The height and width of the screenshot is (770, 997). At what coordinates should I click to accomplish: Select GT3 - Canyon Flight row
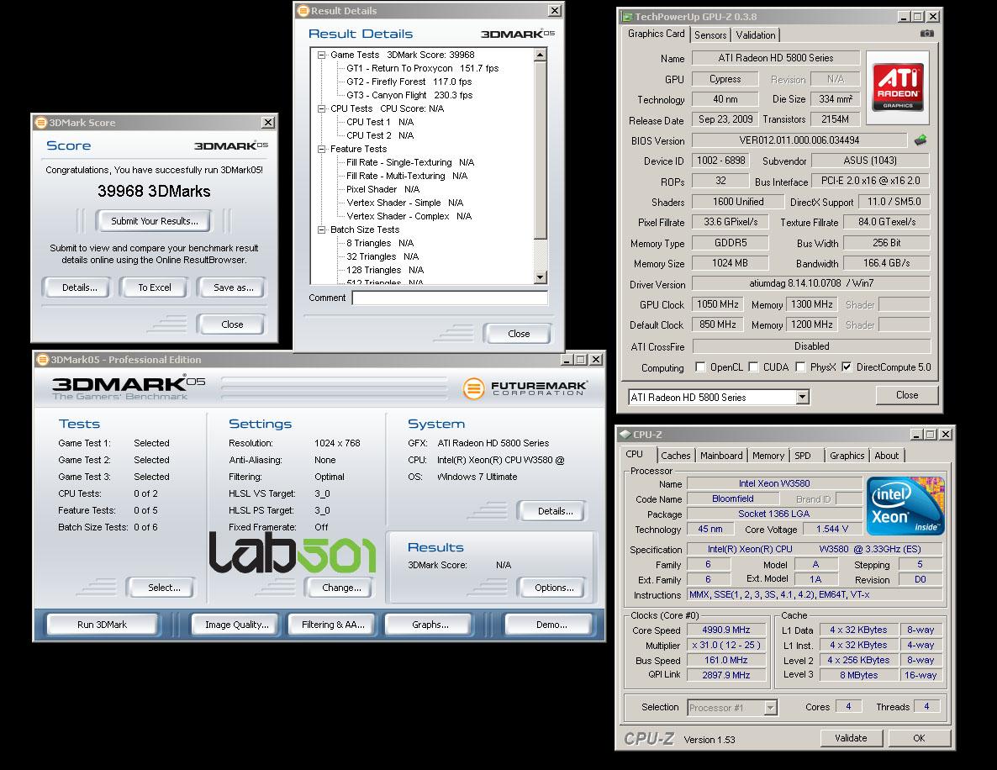point(409,95)
